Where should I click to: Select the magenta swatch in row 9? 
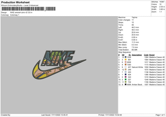[126, 77]
